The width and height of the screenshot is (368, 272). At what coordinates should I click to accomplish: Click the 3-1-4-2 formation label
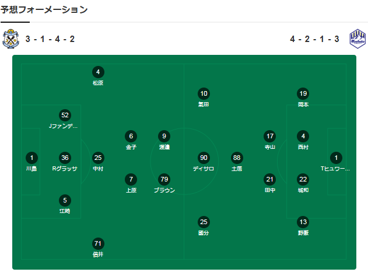(x=50, y=39)
